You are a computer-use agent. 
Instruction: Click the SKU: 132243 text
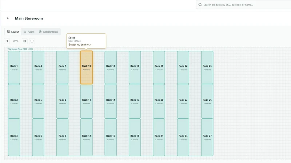[x=75, y=41]
